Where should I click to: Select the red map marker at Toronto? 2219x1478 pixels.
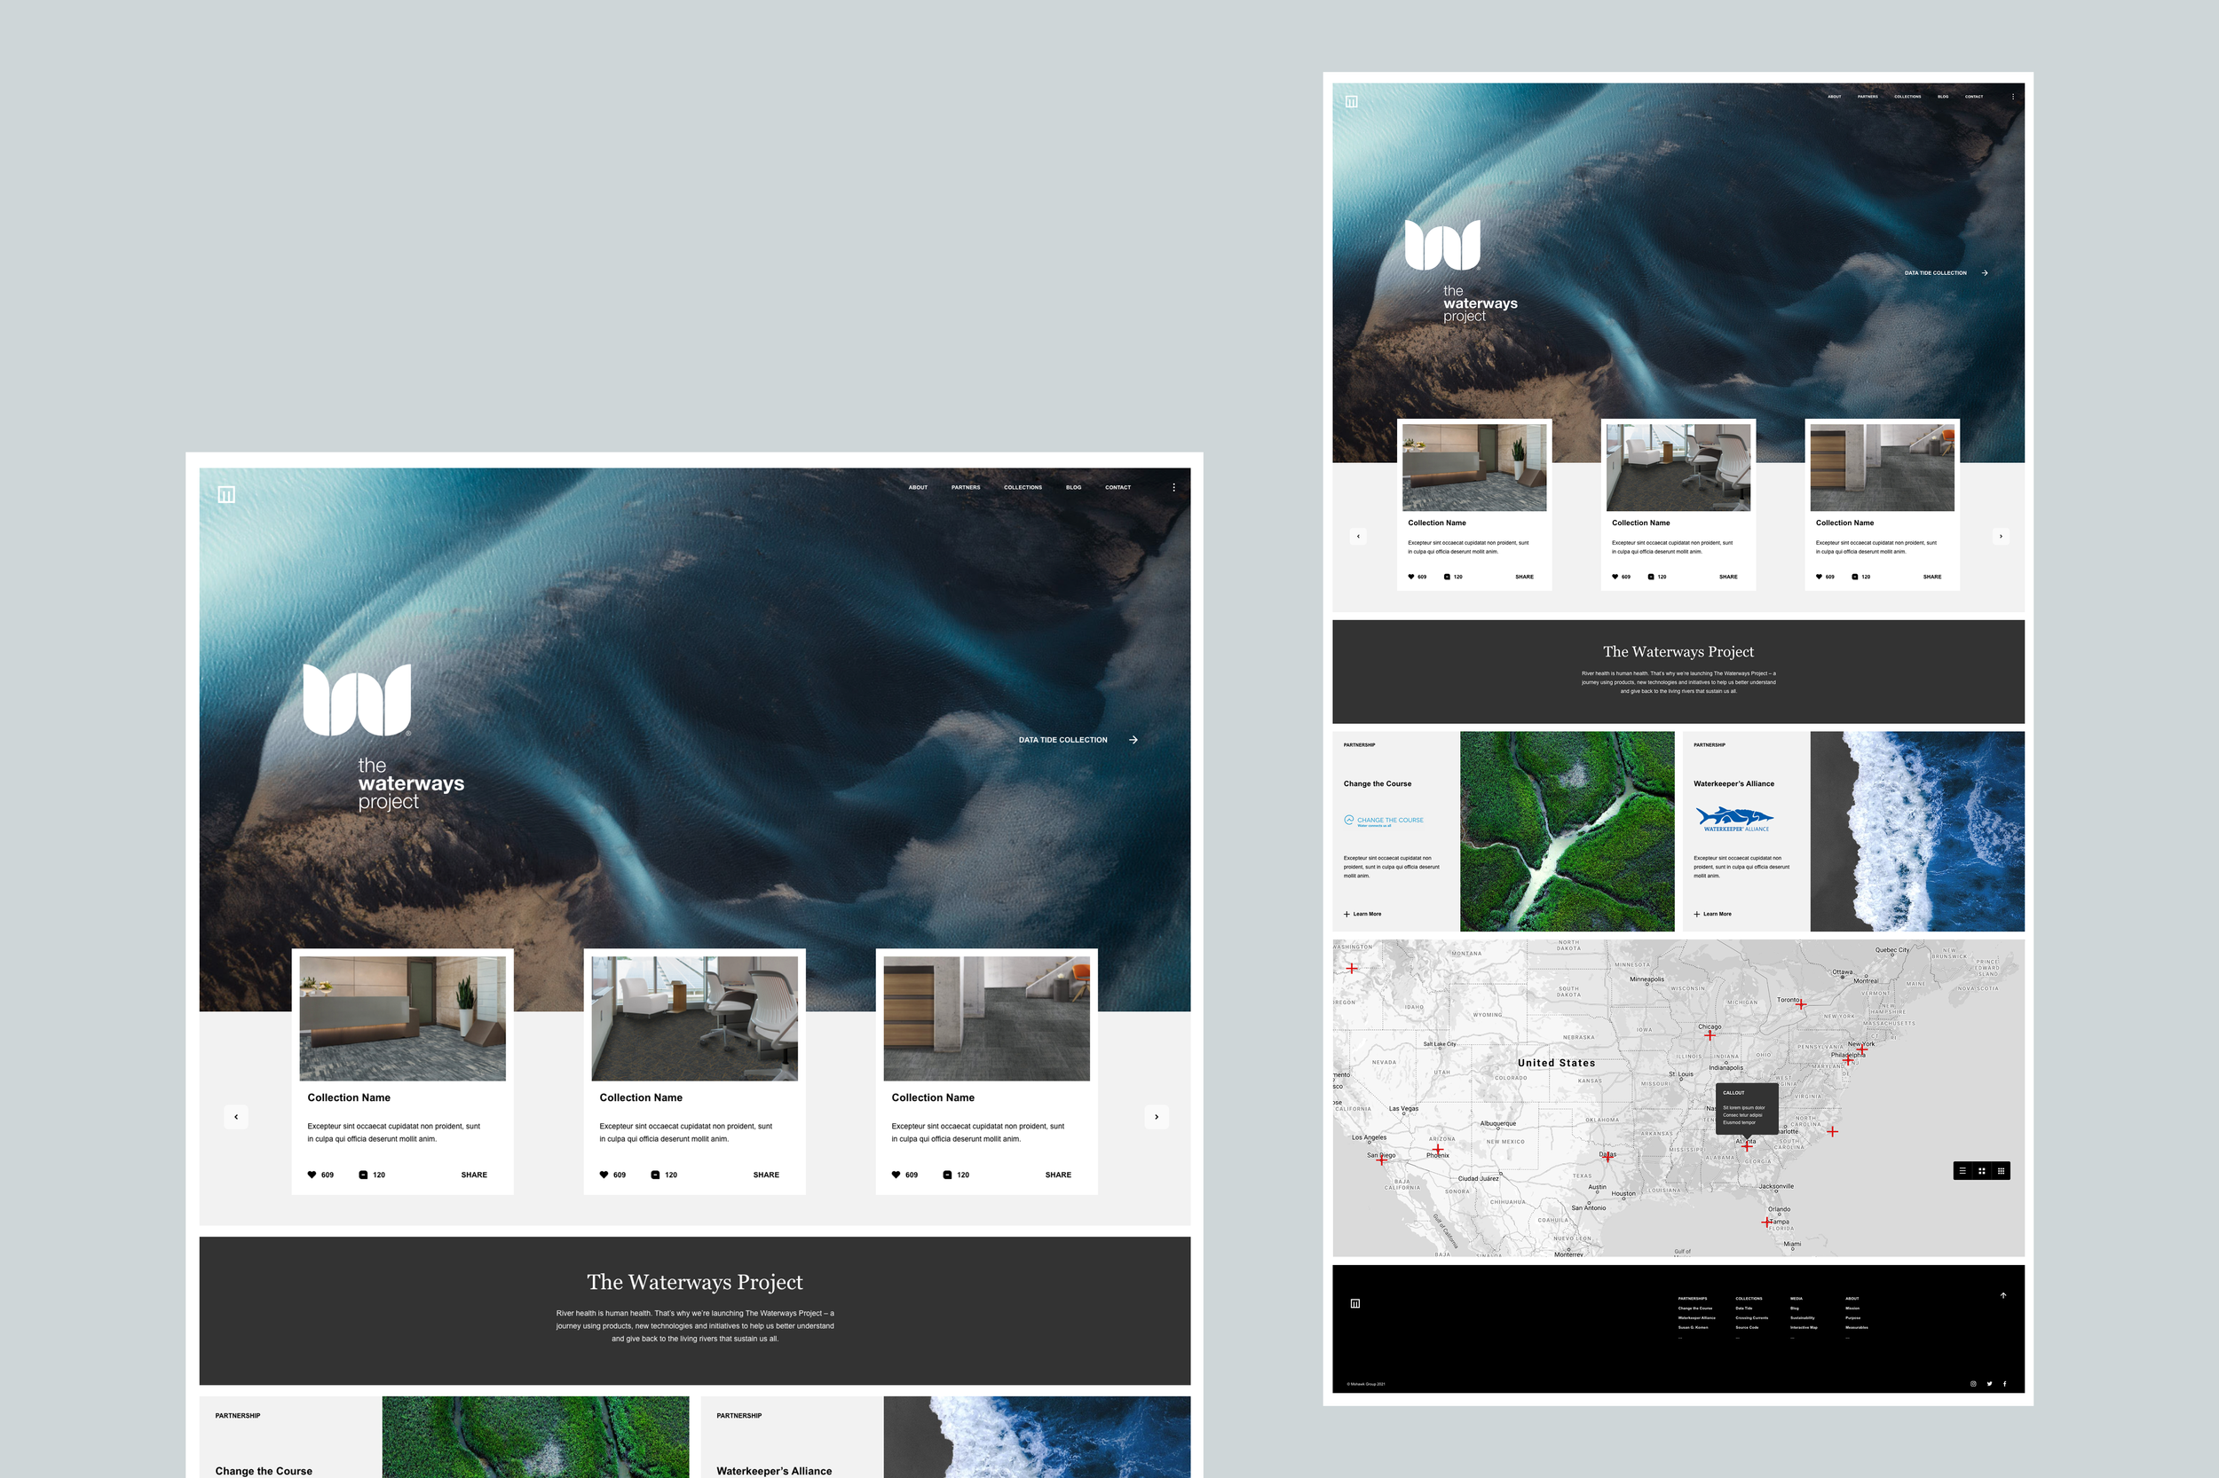click(x=1800, y=1005)
